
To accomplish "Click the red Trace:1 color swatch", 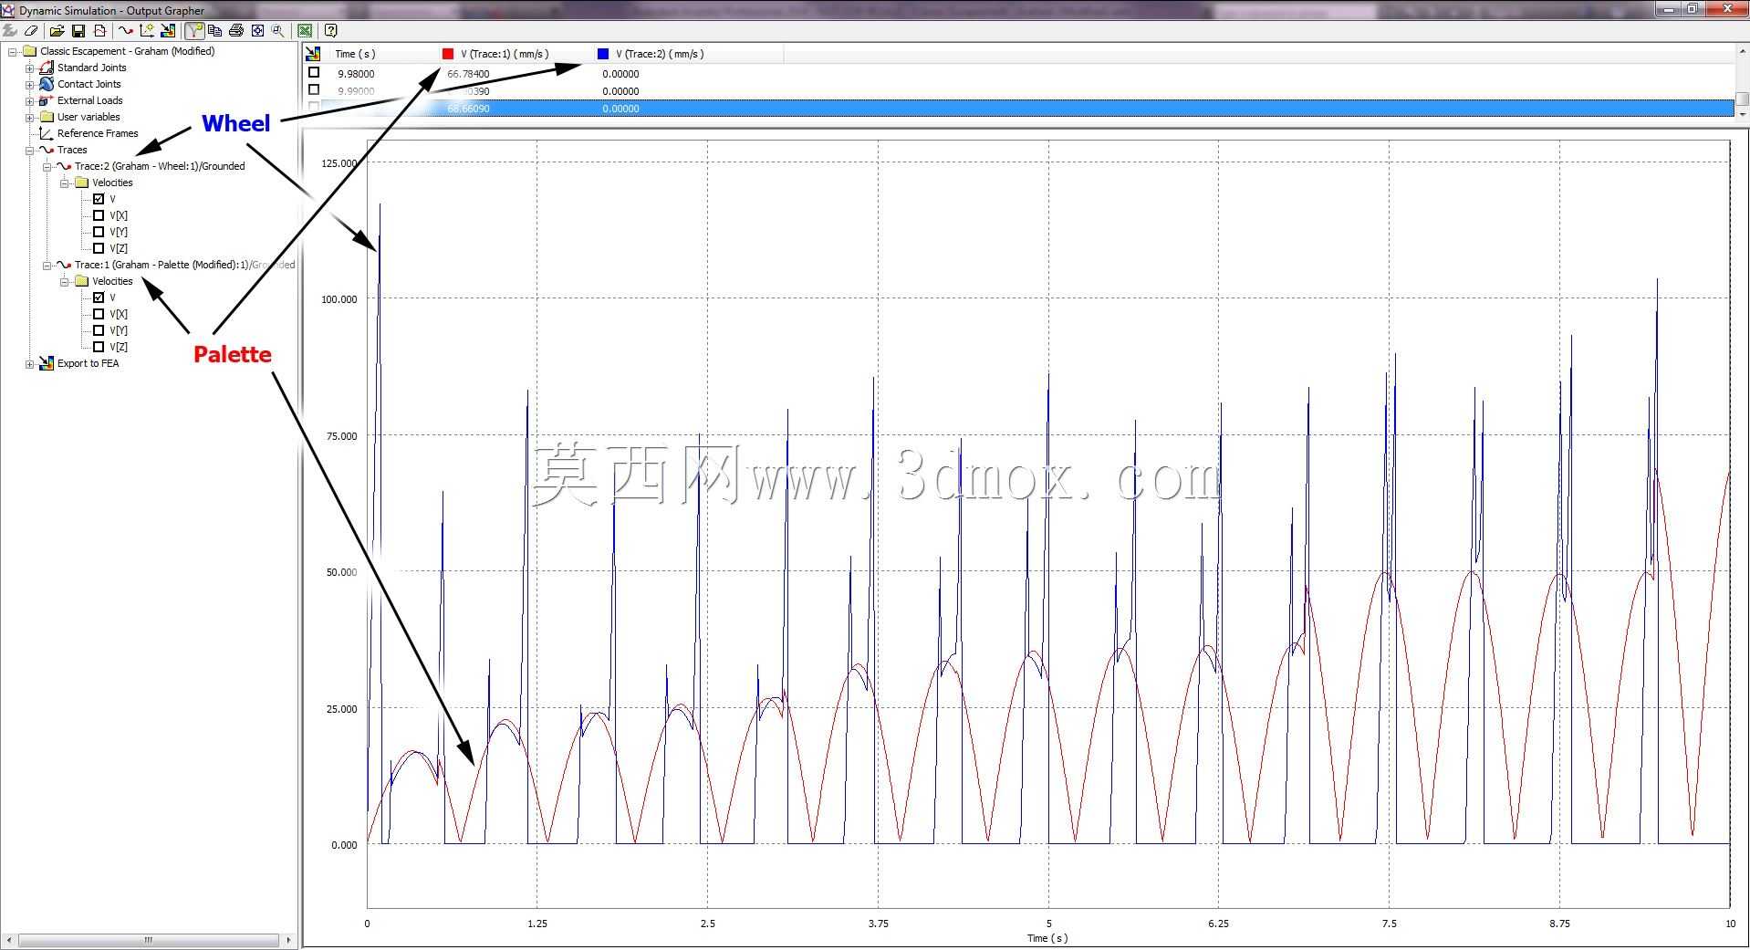I will [x=448, y=54].
